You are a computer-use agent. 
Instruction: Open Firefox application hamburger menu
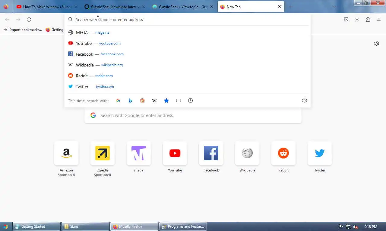pos(379,20)
